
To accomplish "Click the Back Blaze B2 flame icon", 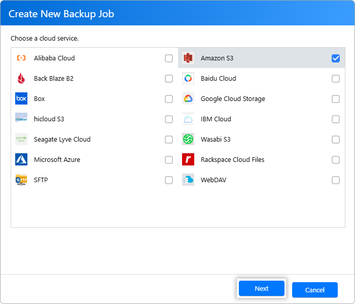I will point(21,78).
